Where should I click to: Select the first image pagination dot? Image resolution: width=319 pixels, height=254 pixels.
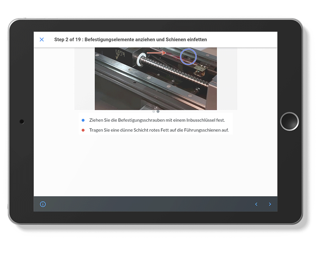[153, 111]
